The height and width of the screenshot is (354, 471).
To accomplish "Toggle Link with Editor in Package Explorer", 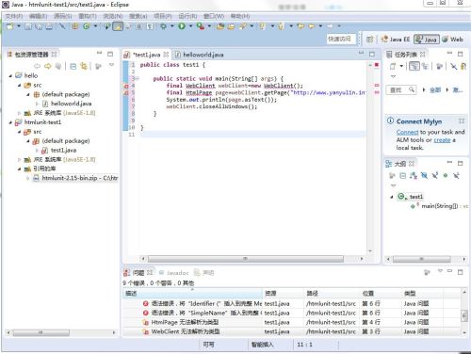I will [84, 66].
